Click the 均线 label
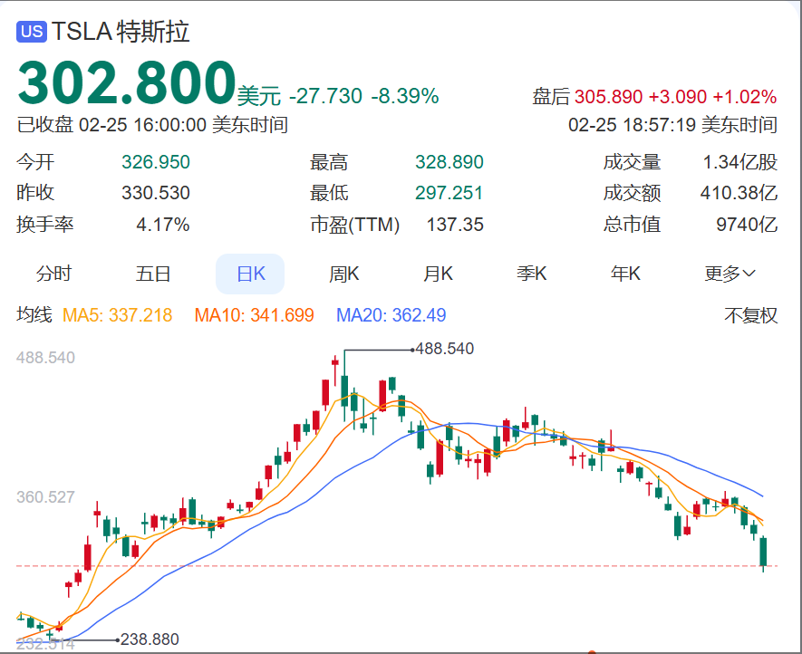The image size is (802, 654). pyautogui.click(x=34, y=315)
